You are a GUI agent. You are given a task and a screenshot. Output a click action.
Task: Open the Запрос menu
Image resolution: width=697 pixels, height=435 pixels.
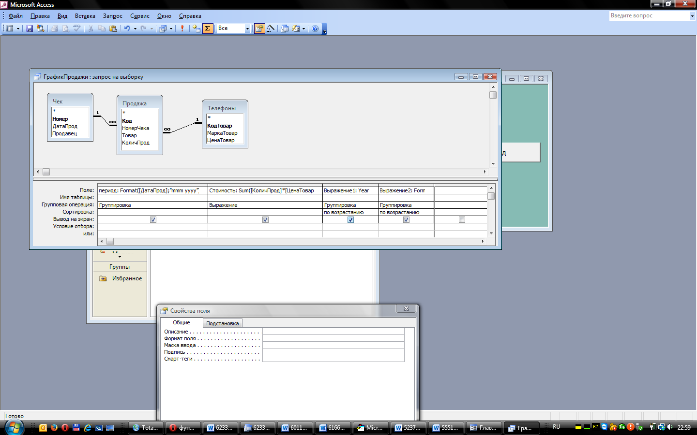[112, 16]
